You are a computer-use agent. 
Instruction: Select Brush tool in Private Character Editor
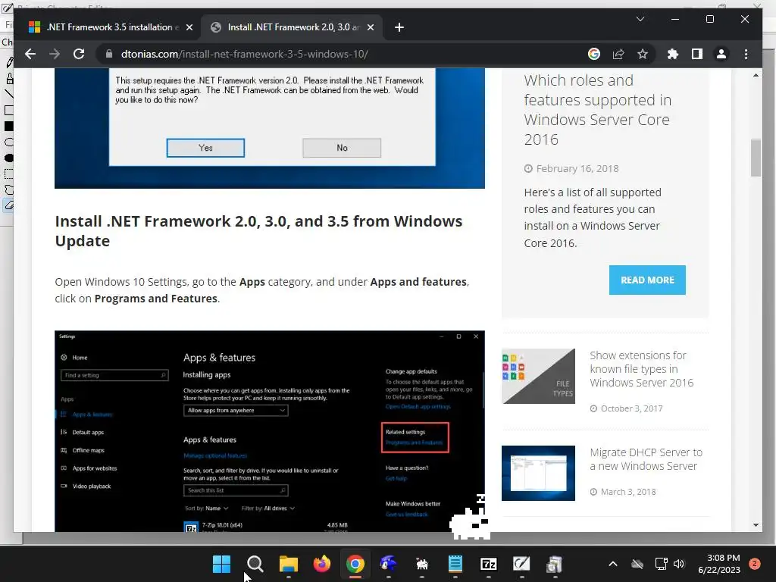pos(9,78)
